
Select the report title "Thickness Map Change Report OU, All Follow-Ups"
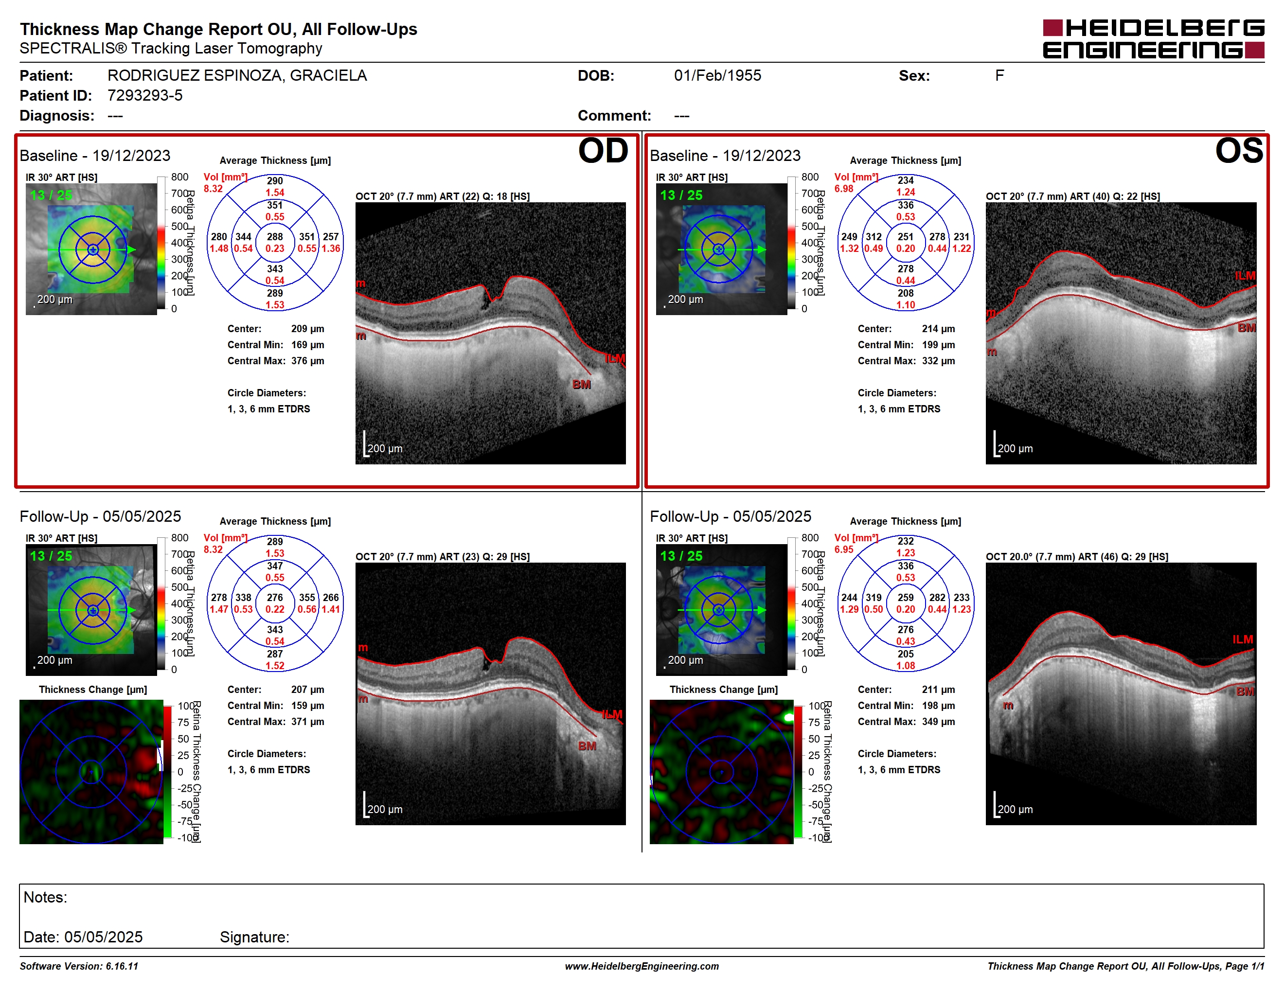(218, 29)
